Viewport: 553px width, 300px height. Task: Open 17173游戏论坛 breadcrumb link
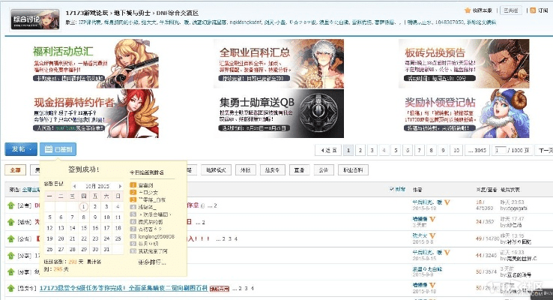pos(87,13)
